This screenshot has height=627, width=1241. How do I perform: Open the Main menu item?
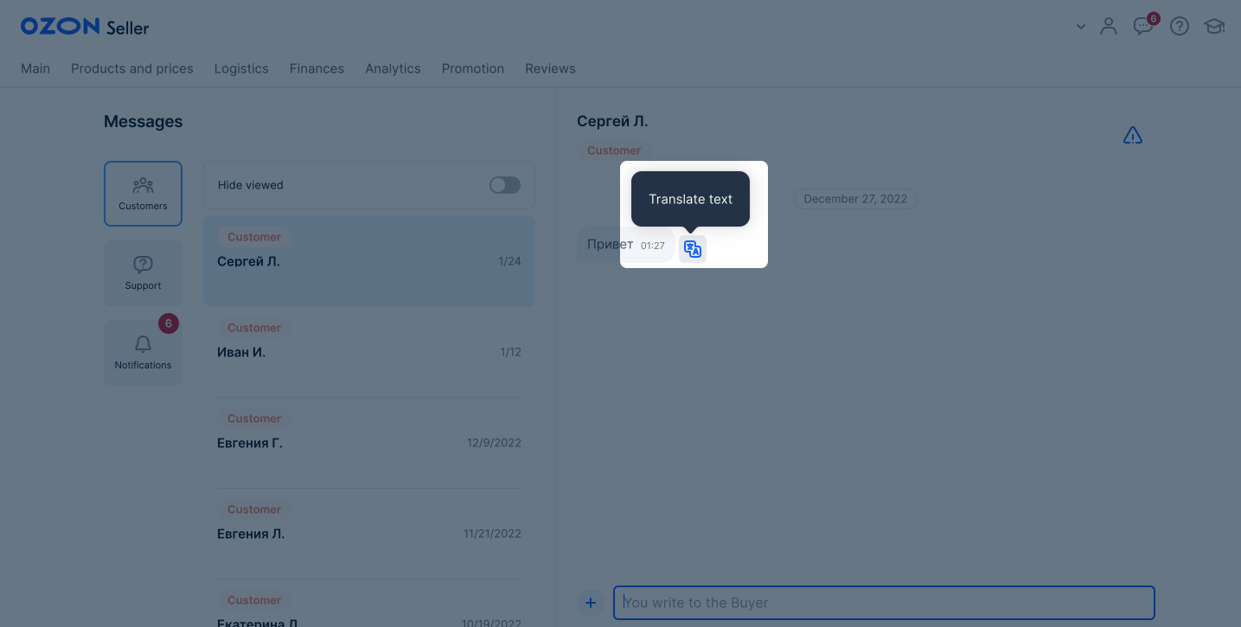click(35, 68)
